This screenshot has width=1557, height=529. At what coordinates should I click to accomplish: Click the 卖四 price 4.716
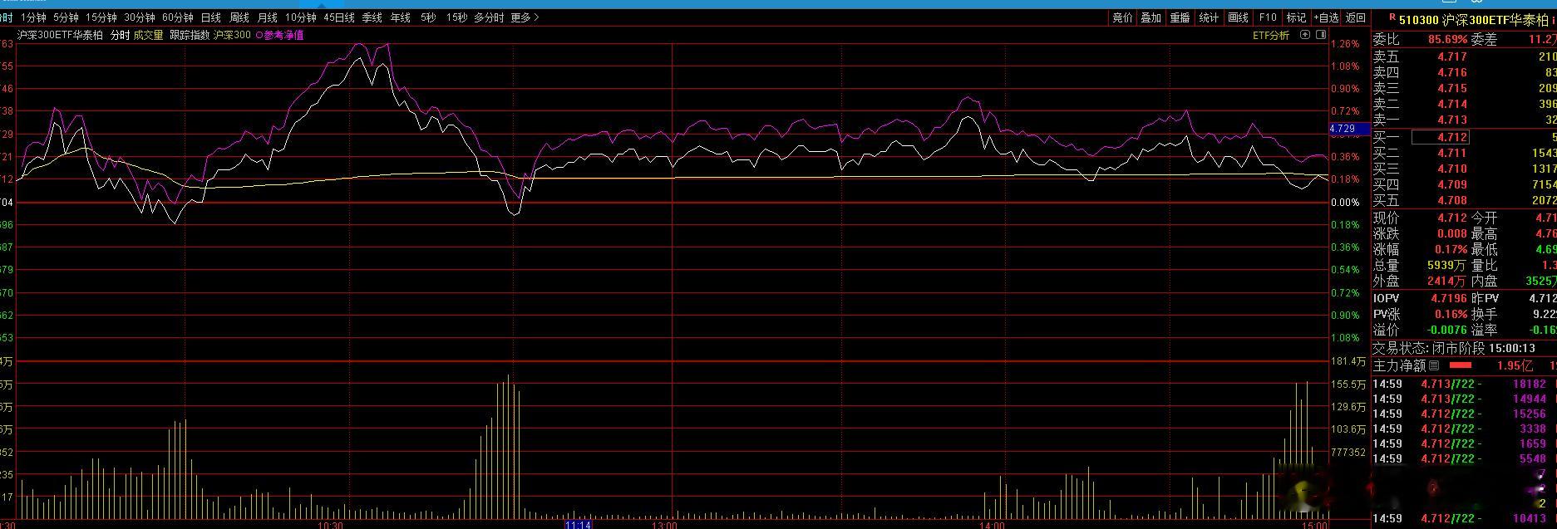point(1452,72)
